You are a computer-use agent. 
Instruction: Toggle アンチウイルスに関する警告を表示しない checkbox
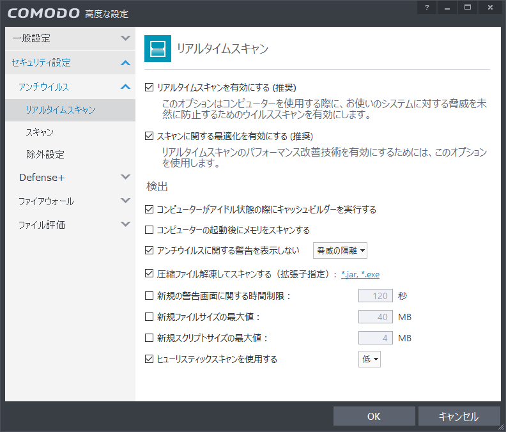tap(149, 250)
